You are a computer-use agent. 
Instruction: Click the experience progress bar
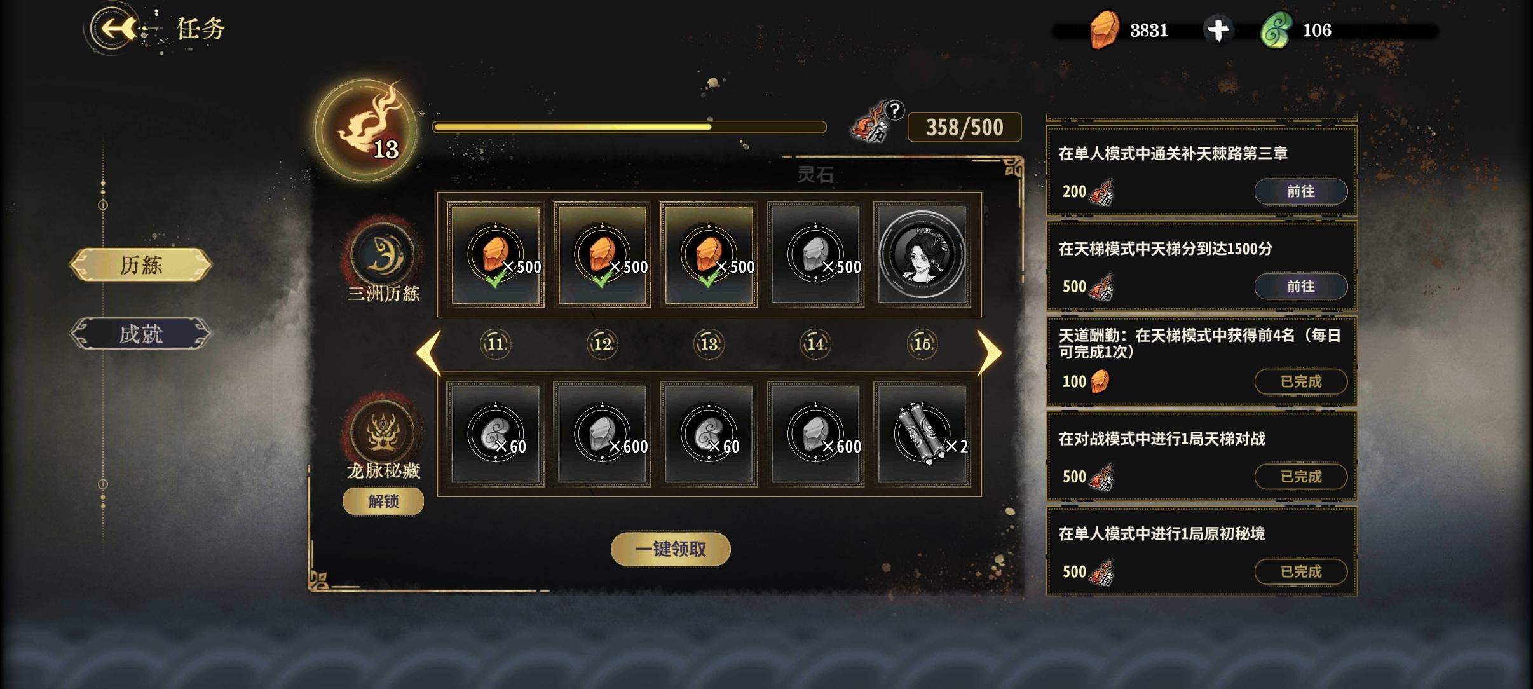[x=629, y=127]
